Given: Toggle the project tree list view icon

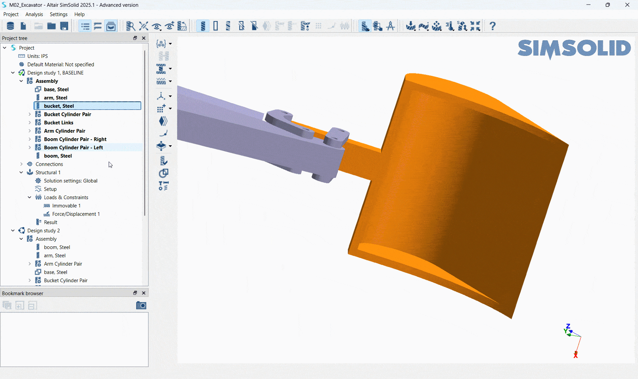Looking at the screenshot, I should coord(85,26).
